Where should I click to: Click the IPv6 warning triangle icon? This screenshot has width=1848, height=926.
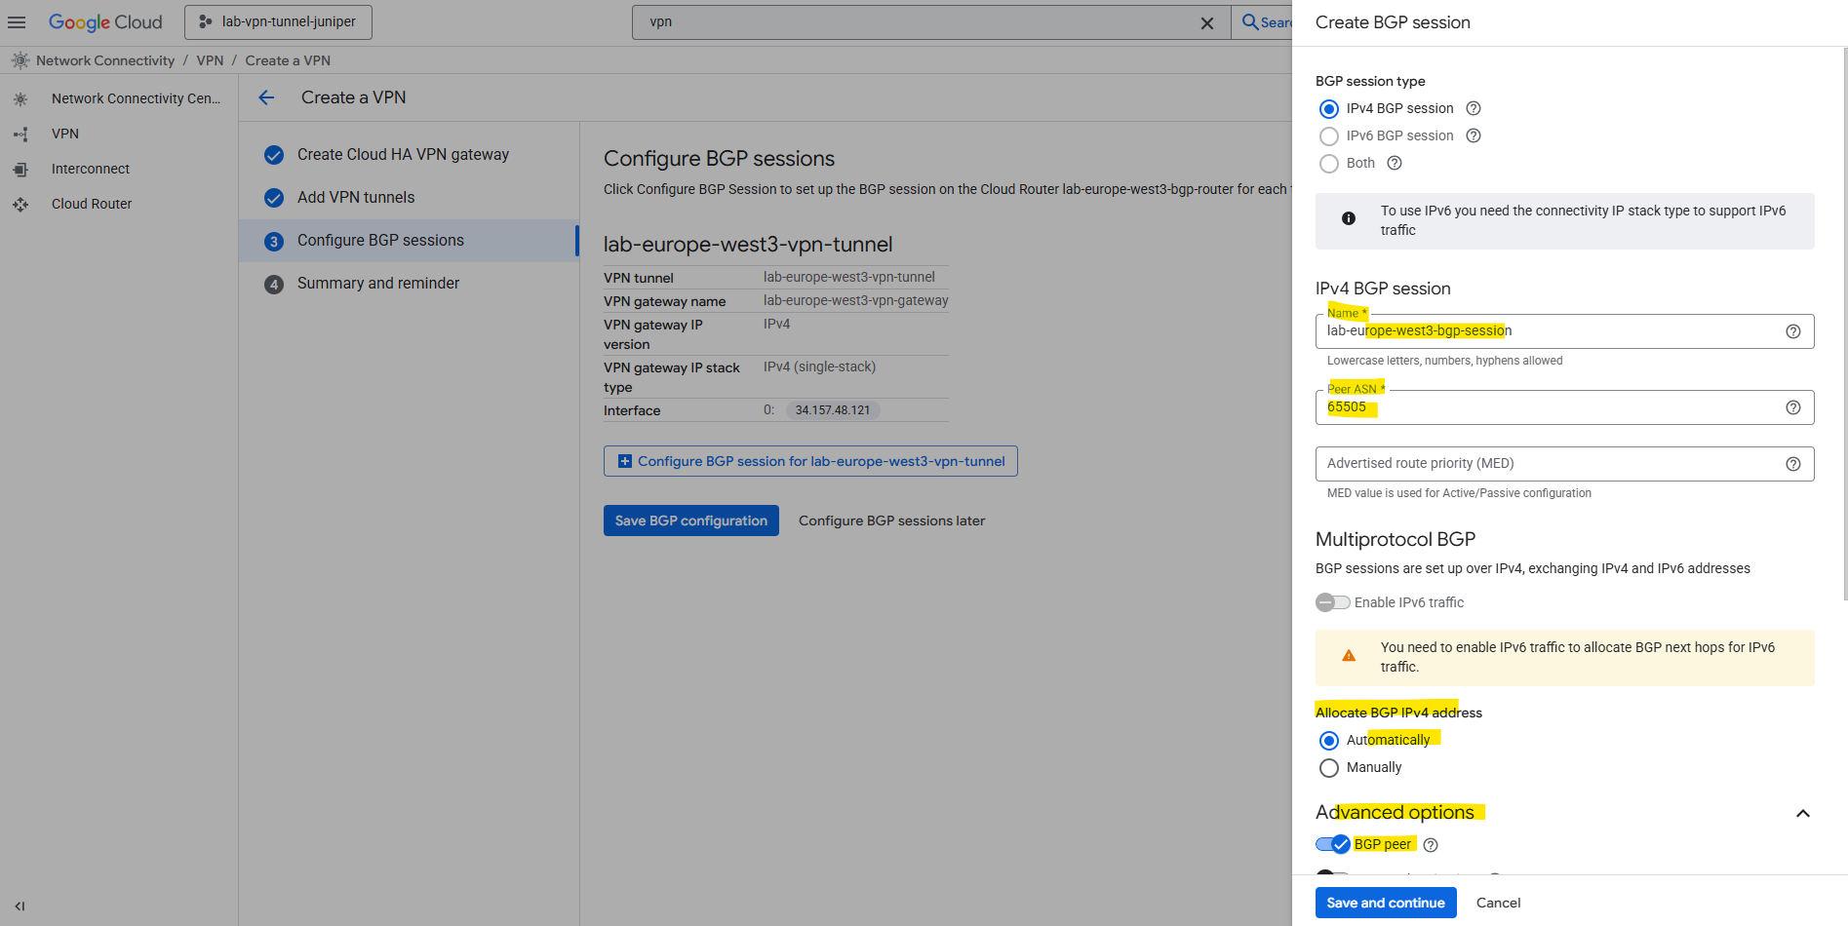click(1349, 656)
